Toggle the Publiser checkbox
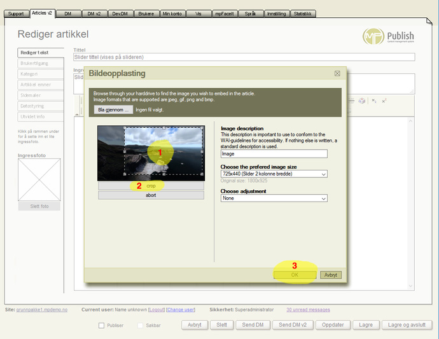 pos(102,326)
